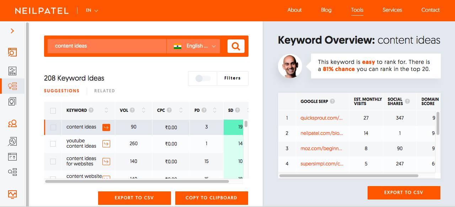Click the '81% chance' text

[339, 69]
